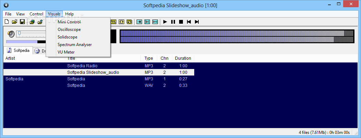This screenshot has height=138, width=361.
Task: Choose Spectrum Analyser from Visuals menu
Action: [x=78, y=45]
